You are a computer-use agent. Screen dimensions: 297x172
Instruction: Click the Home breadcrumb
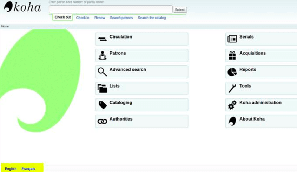[5, 26]
